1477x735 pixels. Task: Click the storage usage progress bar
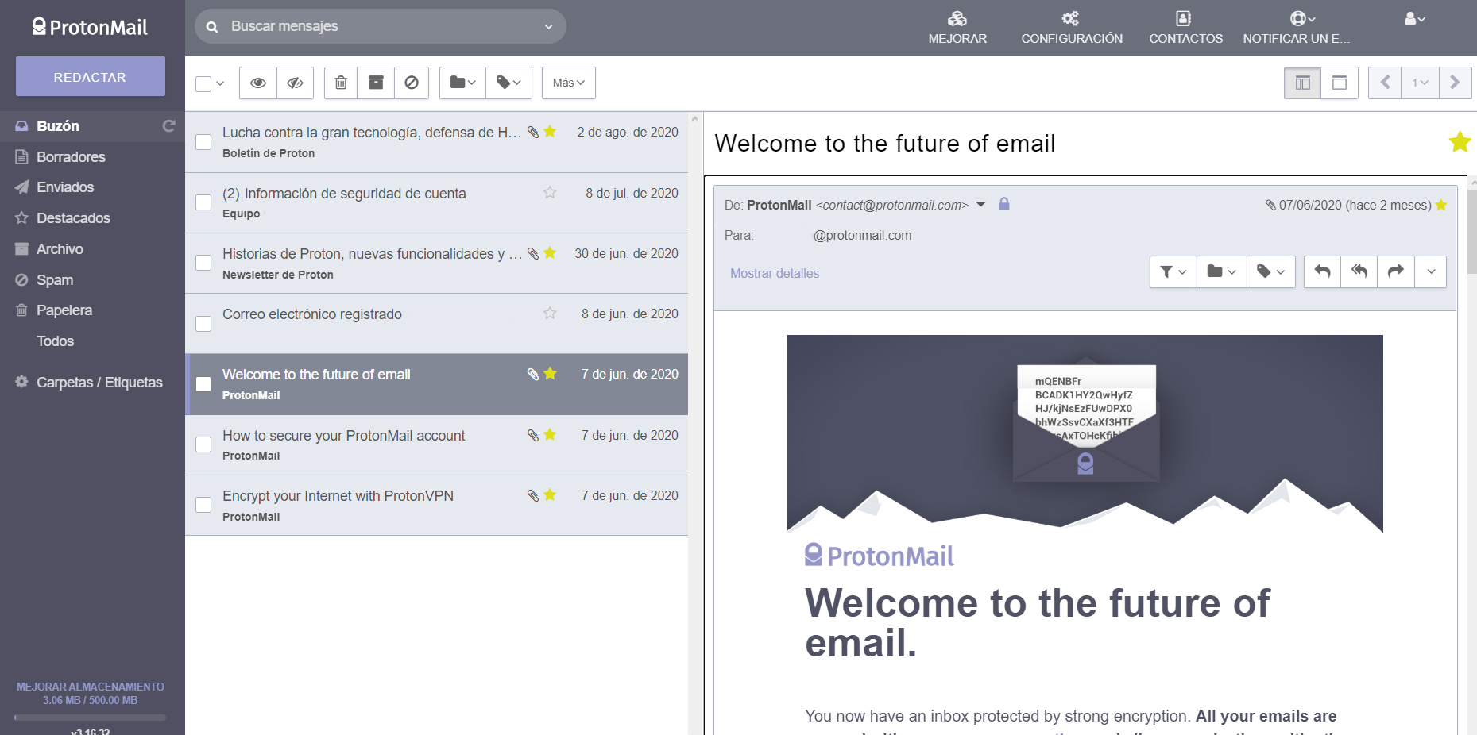pyautogui.click(x=91, y=718)
